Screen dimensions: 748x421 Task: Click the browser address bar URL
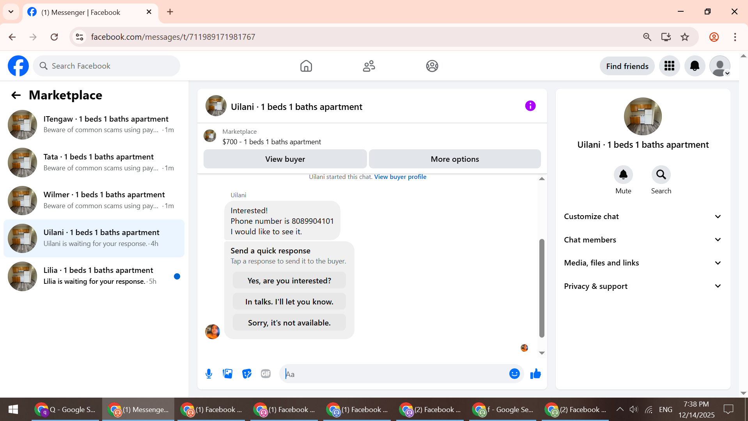click(x=173, y=37)
